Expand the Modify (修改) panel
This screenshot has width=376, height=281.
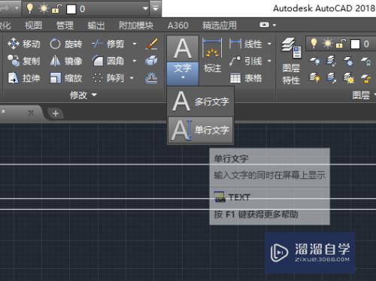pyautogui.click(x=83, y=95)
